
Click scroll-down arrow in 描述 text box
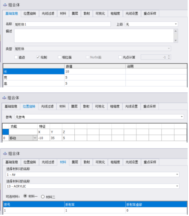pos(175,41)
